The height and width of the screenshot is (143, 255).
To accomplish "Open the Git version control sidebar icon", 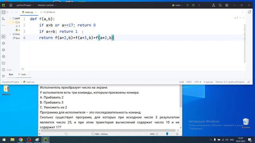I will tap(4, 76).
